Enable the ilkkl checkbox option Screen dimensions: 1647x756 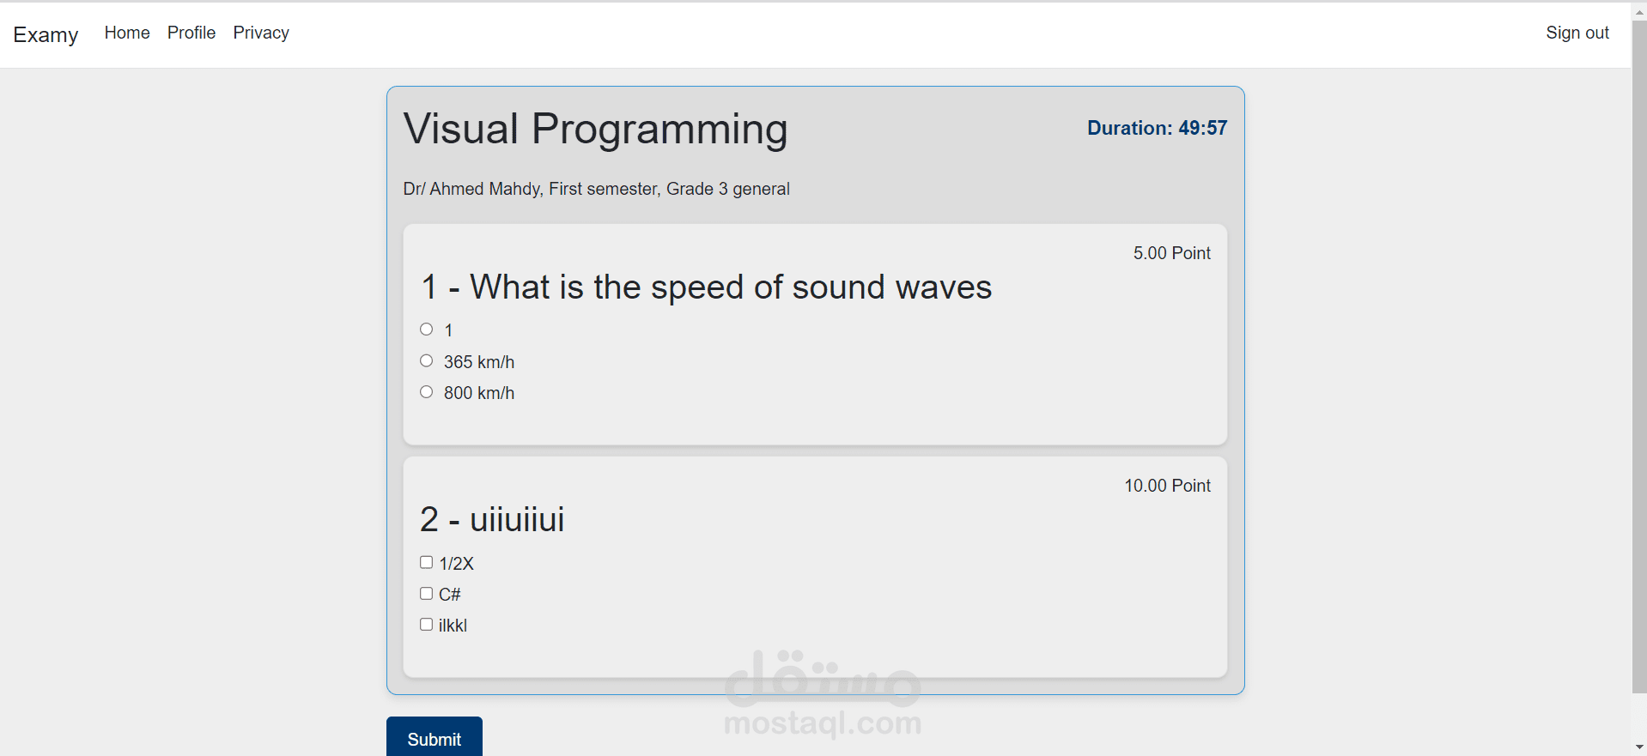(426, 625)
